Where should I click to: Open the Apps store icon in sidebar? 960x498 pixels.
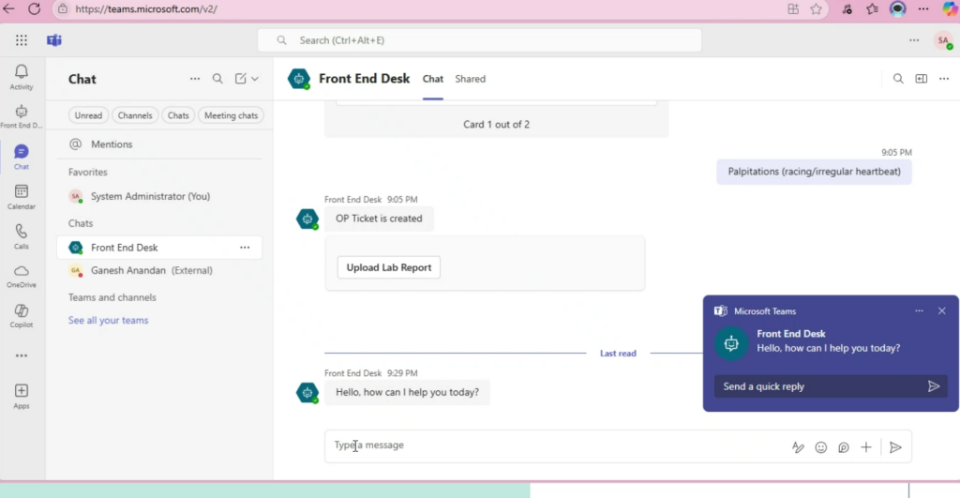point(22,396)
